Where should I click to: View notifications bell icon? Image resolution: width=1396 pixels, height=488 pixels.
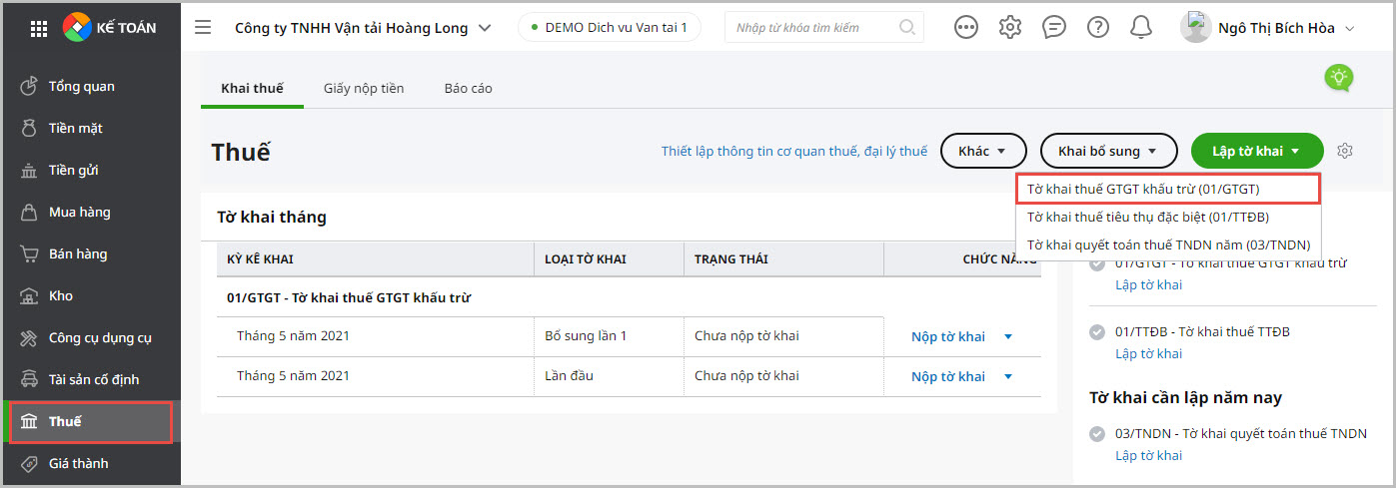[1141, 27]
